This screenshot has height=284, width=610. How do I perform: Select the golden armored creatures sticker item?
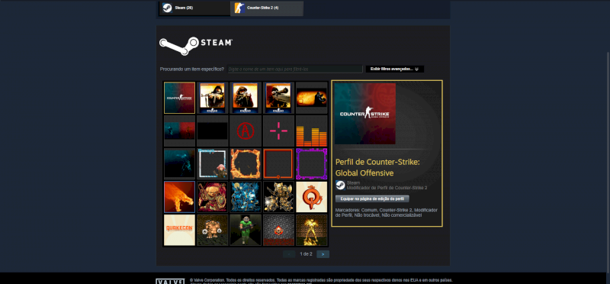[x=278, y=197]
